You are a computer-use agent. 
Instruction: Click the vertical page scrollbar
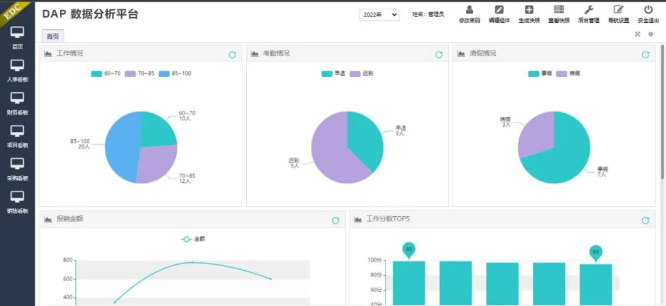(662, 111)
